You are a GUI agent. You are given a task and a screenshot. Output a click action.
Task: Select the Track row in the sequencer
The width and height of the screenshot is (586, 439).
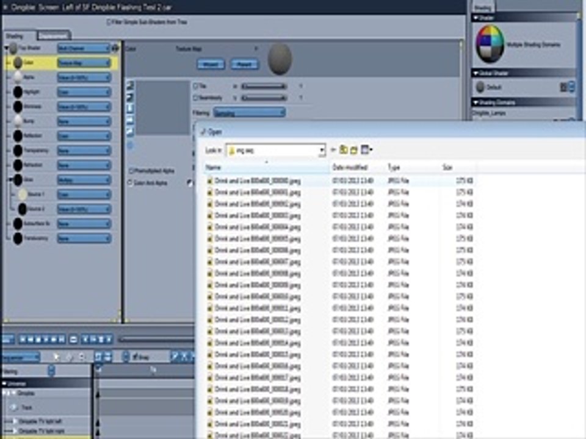click(46, 407)
